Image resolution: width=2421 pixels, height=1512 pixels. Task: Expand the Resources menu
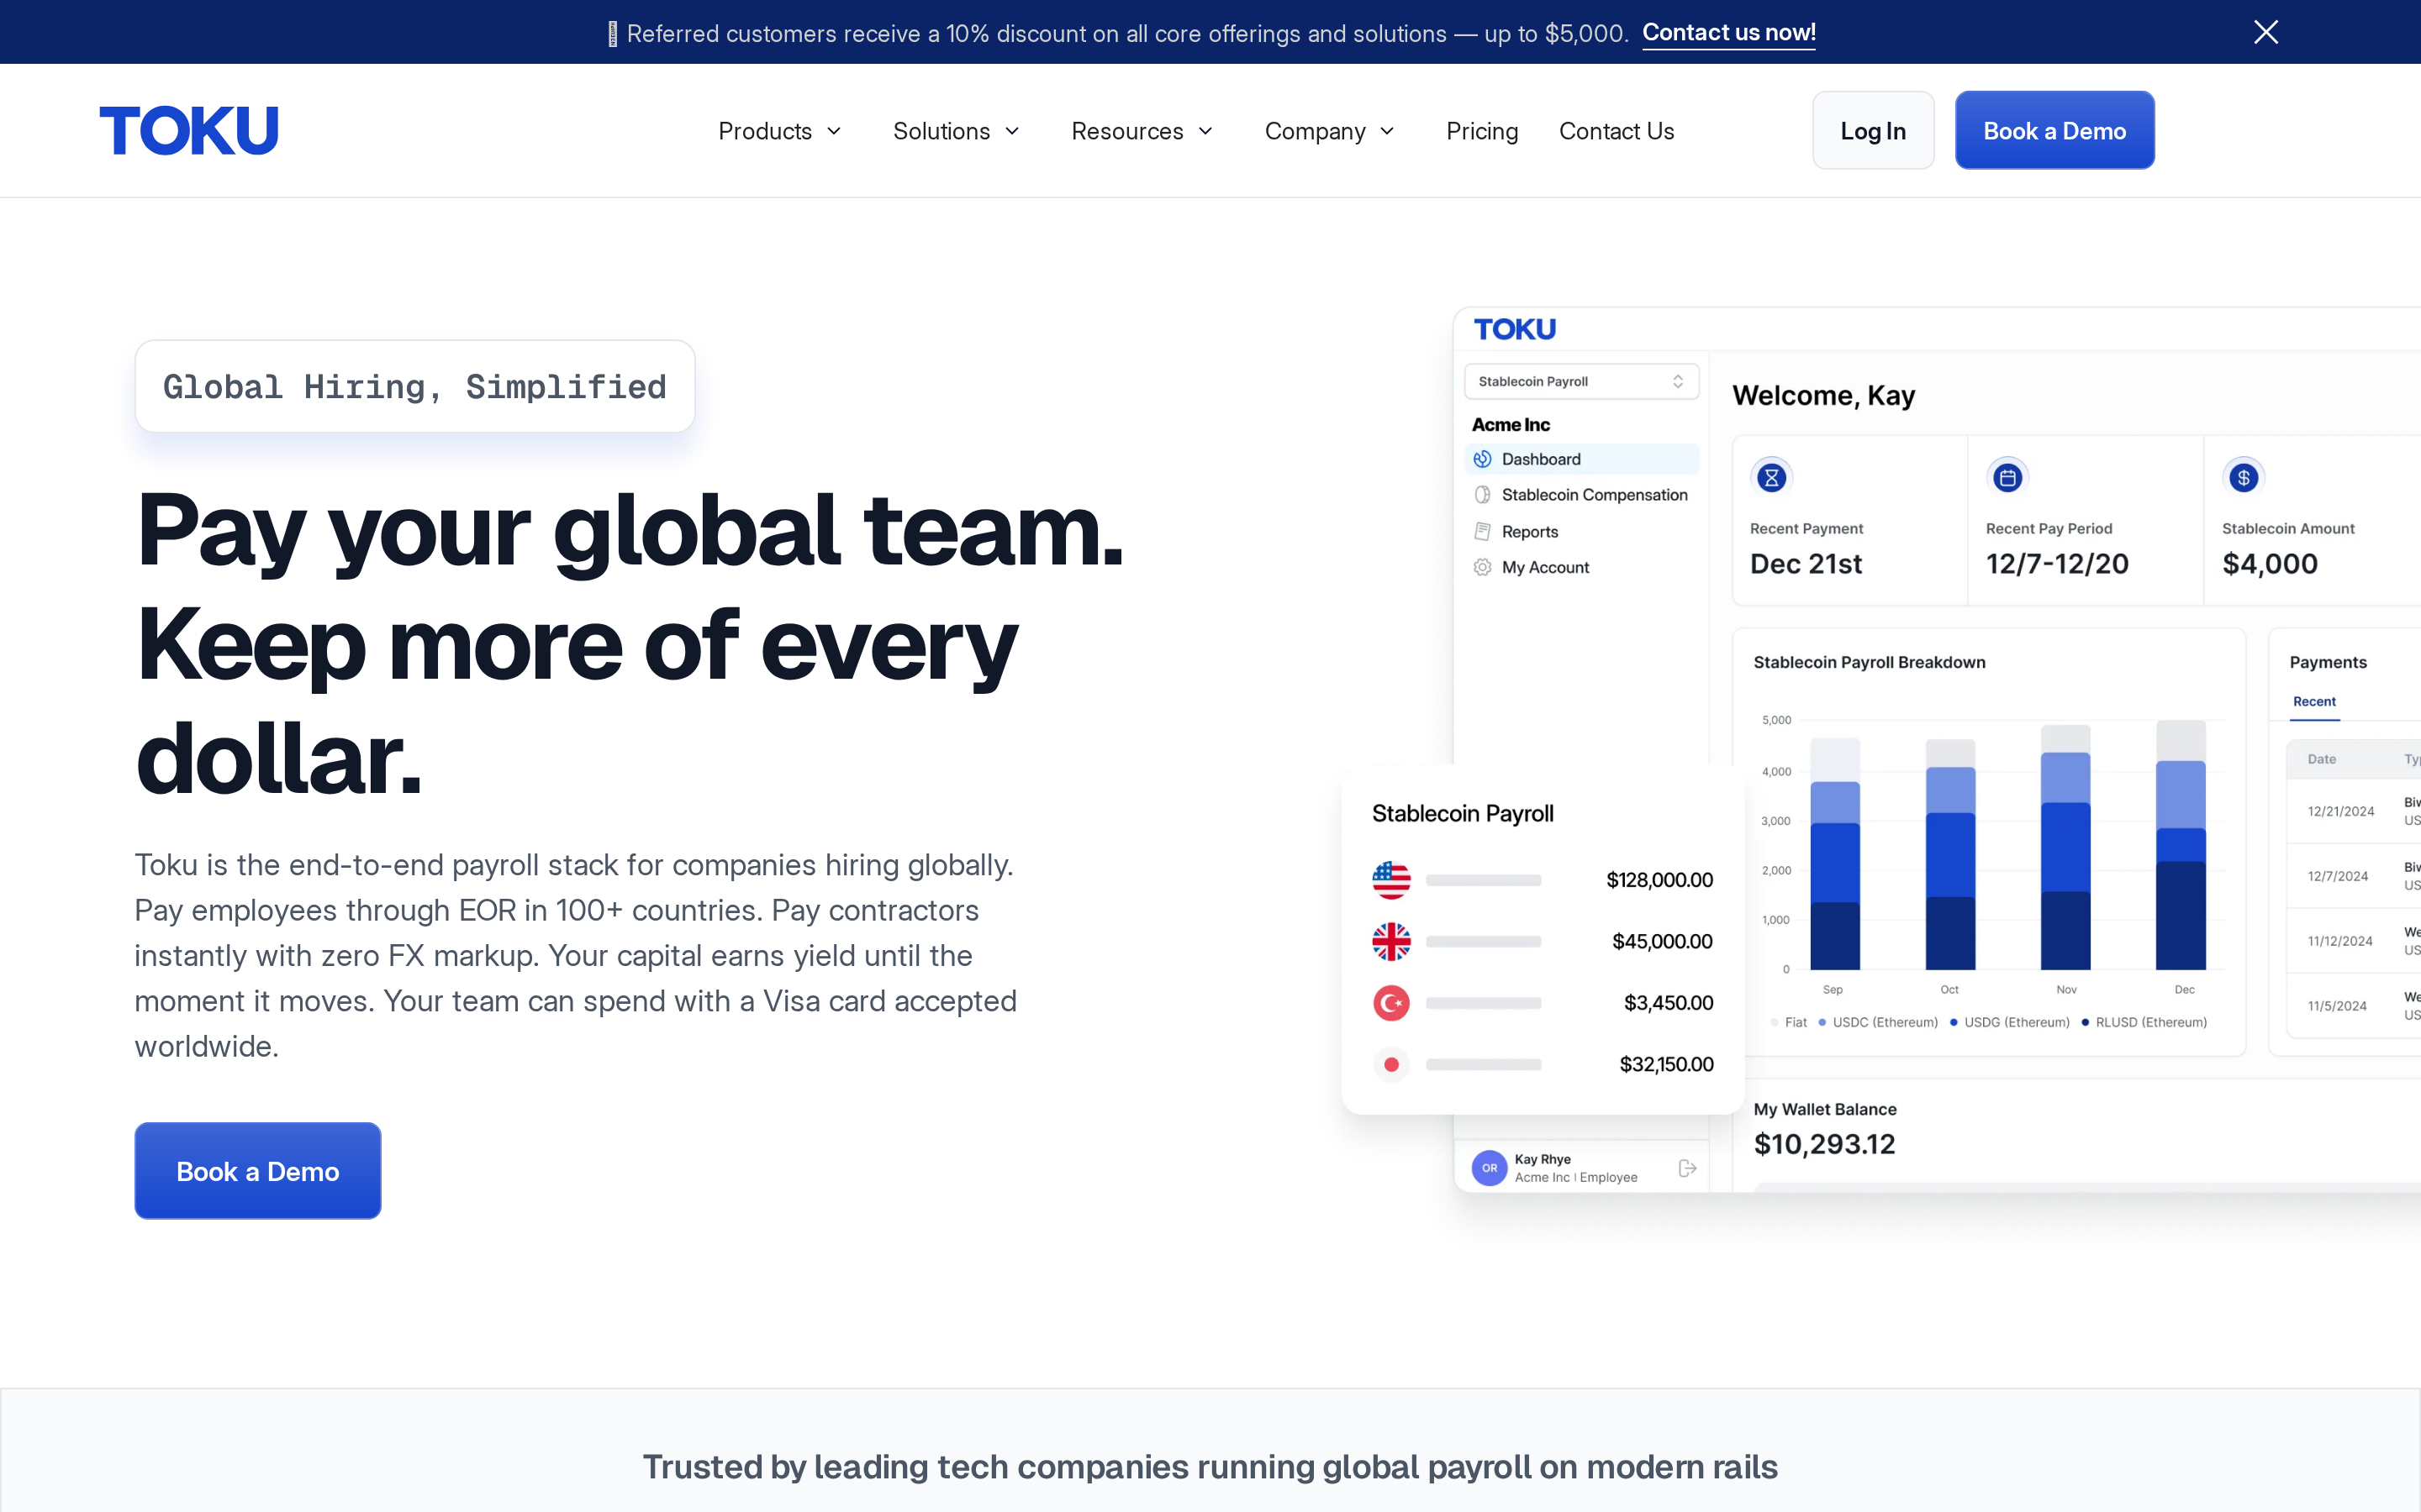coord(1142,131)
